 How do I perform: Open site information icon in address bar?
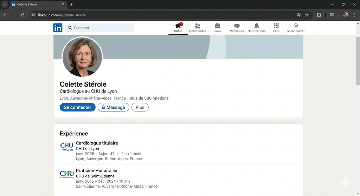[33, 15]
